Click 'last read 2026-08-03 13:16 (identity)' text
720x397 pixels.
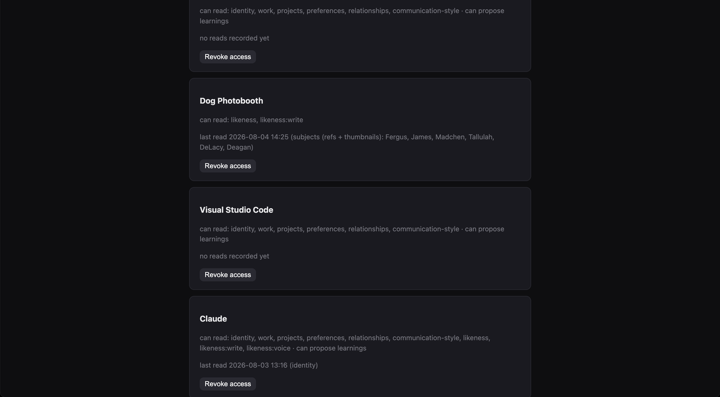259,365
